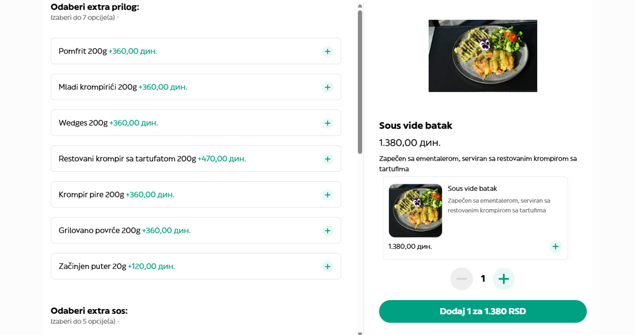Add Začinjen puter 20g extra
Image resolution: width=635 pixels, height=335 pixels.
pos(328,267)
